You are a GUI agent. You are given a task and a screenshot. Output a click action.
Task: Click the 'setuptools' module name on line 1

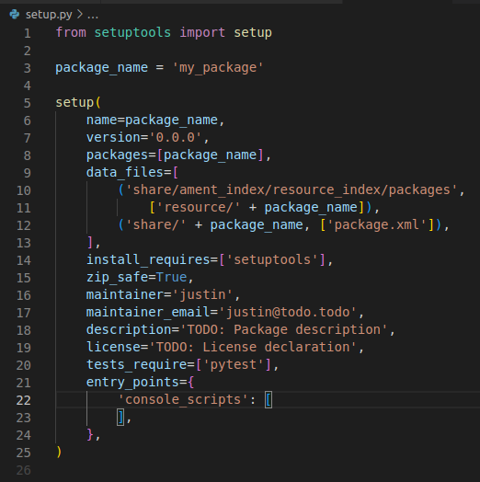[x=132, y=32]
